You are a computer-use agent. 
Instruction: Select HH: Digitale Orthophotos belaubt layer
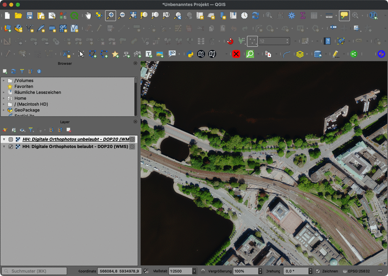tap(75, 147)
